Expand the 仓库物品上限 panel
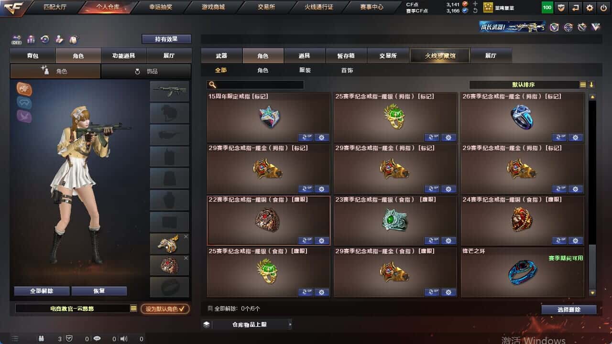Viewport: 612px width, 344px height. point(246,324)
